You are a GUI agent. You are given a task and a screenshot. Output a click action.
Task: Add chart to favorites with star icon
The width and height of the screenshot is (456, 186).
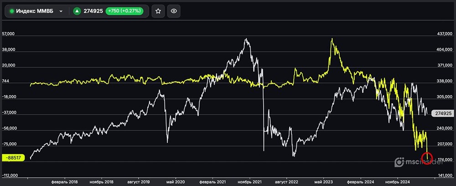click(158, 11)
